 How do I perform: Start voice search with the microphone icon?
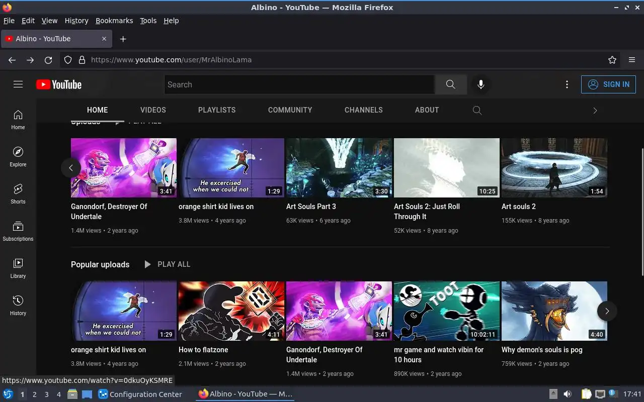481,84
